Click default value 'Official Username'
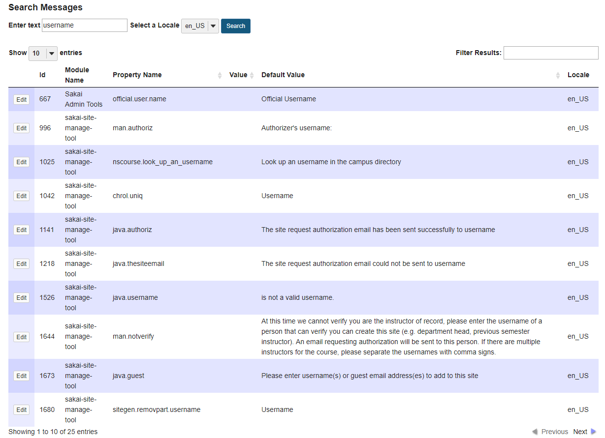605x438 pixels. coord(288,99)
